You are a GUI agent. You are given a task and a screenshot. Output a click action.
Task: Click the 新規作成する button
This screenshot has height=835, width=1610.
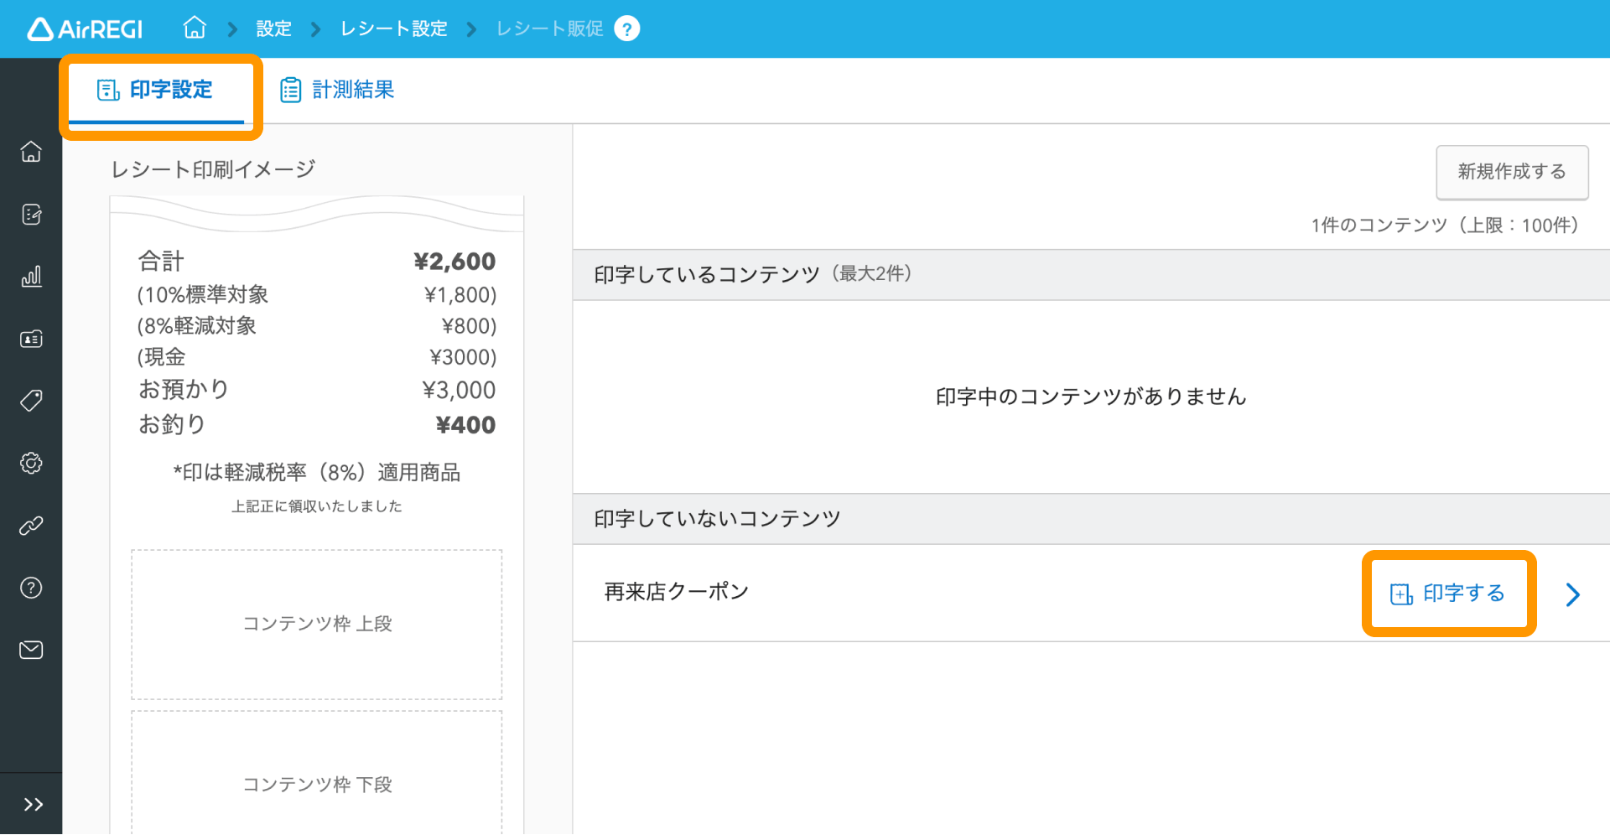[1512, 172]
